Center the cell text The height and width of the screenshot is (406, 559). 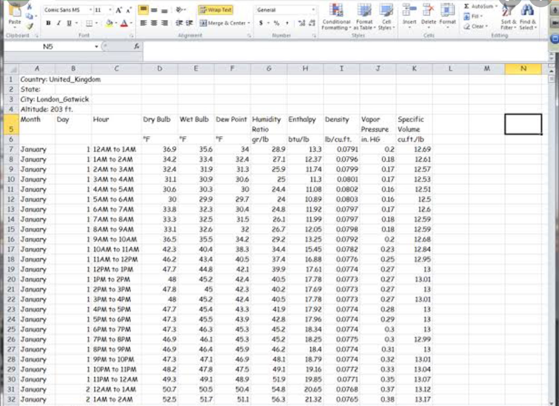(x=154, y=23)
